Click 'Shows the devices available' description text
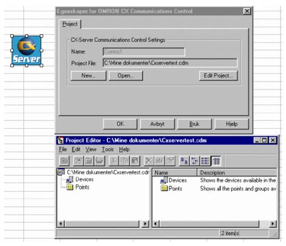Image resolution: width=286 pixels, height=246 pixels. pyautogui.click(x=238, y=180)
